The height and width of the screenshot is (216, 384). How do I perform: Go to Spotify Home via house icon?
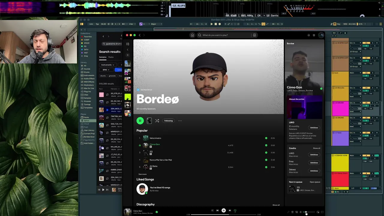pos(192,35)
